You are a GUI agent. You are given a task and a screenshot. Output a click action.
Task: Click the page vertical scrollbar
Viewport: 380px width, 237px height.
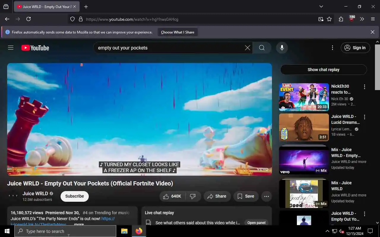377,67
